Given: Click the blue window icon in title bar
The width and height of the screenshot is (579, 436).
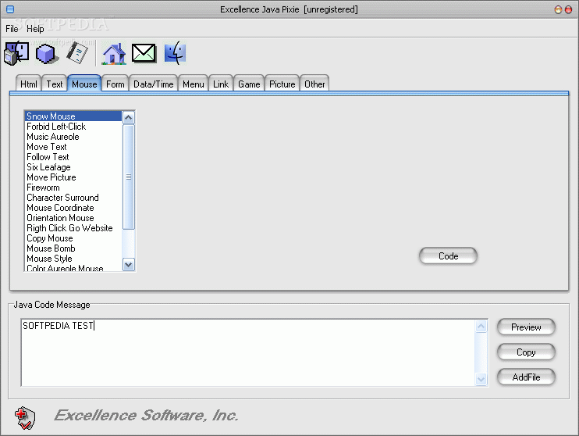Looking at the screenshot, I should (x=10, y=9).
